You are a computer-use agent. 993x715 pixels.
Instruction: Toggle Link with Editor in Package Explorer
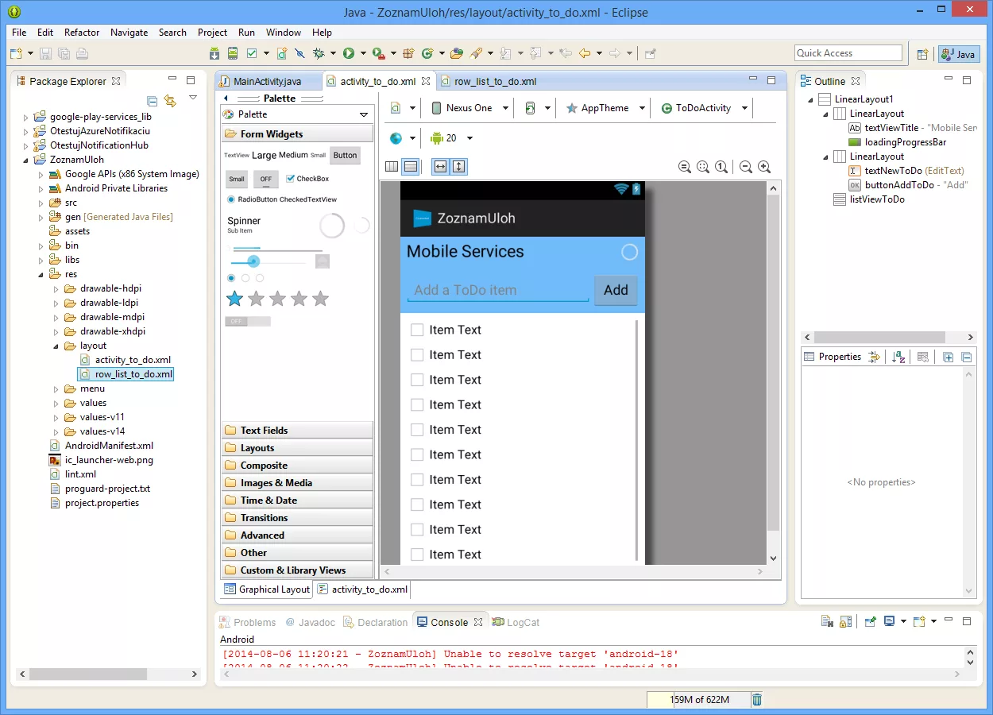tap(169, 101)
